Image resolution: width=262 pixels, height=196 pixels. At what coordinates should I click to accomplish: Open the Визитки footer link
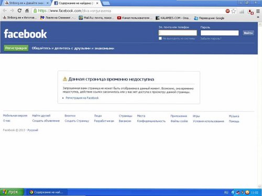tap(70, 116)
